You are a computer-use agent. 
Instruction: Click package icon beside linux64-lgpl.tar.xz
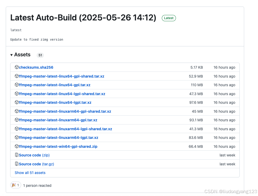(17, 102)
